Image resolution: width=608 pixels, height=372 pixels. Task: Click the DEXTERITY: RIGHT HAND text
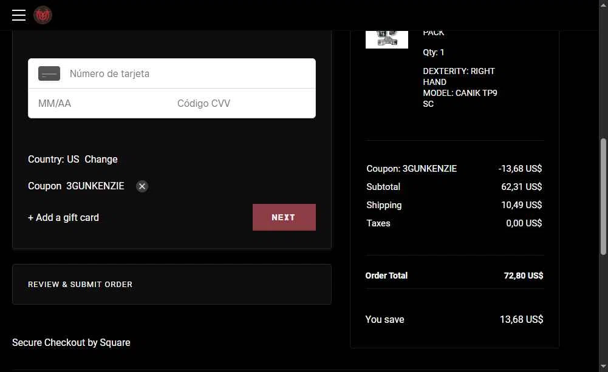[459, 76]
